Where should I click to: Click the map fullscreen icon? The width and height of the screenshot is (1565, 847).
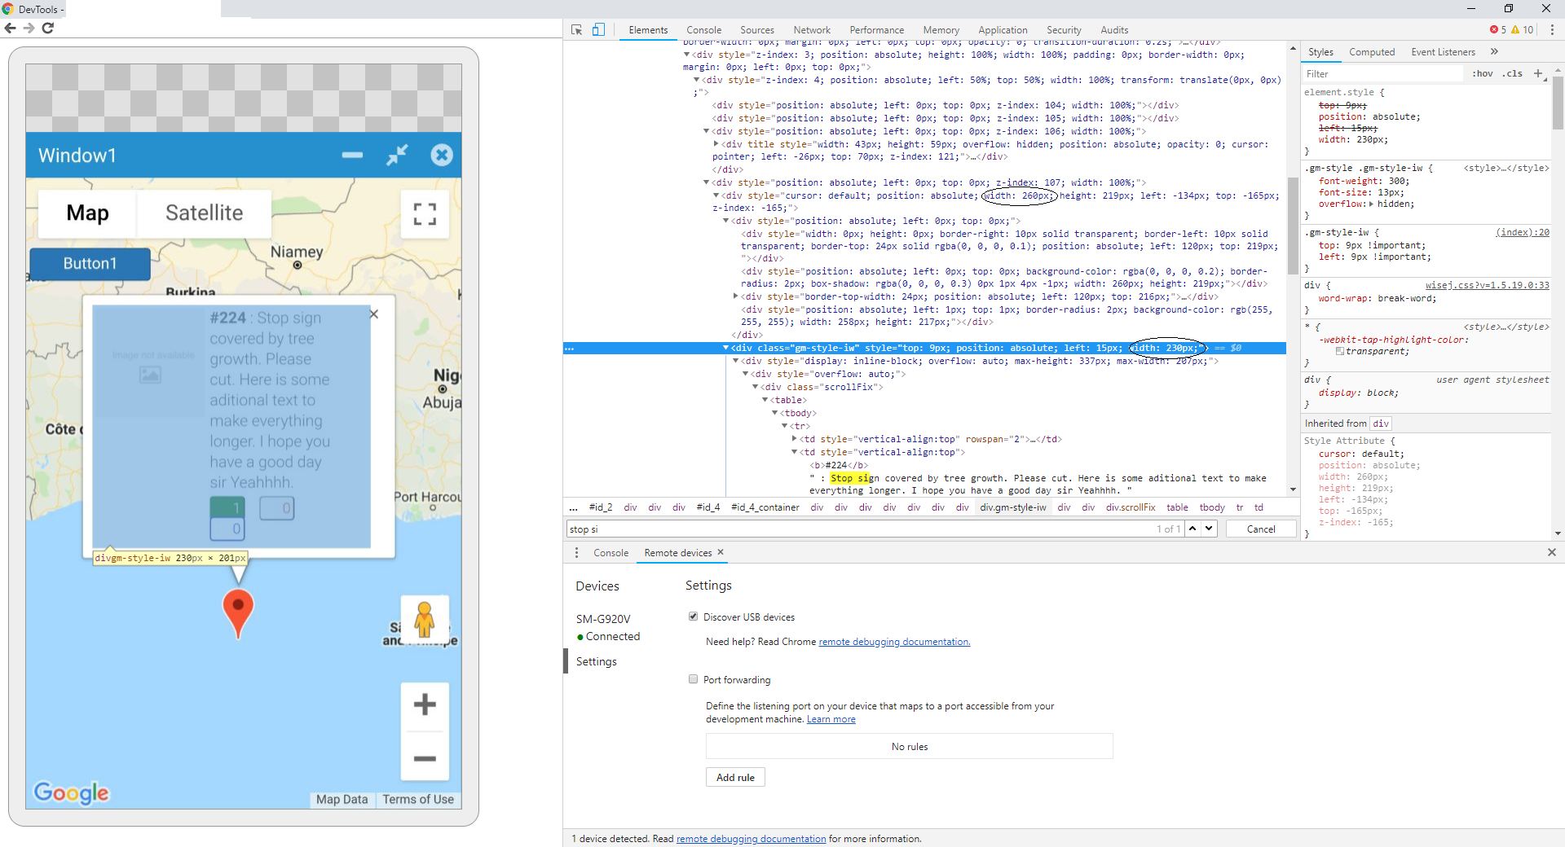pos(425,214)
